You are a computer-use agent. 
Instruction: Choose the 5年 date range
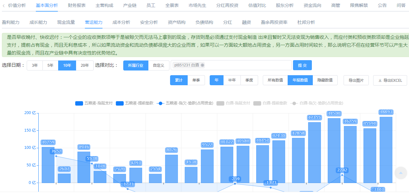pos(51,65)
